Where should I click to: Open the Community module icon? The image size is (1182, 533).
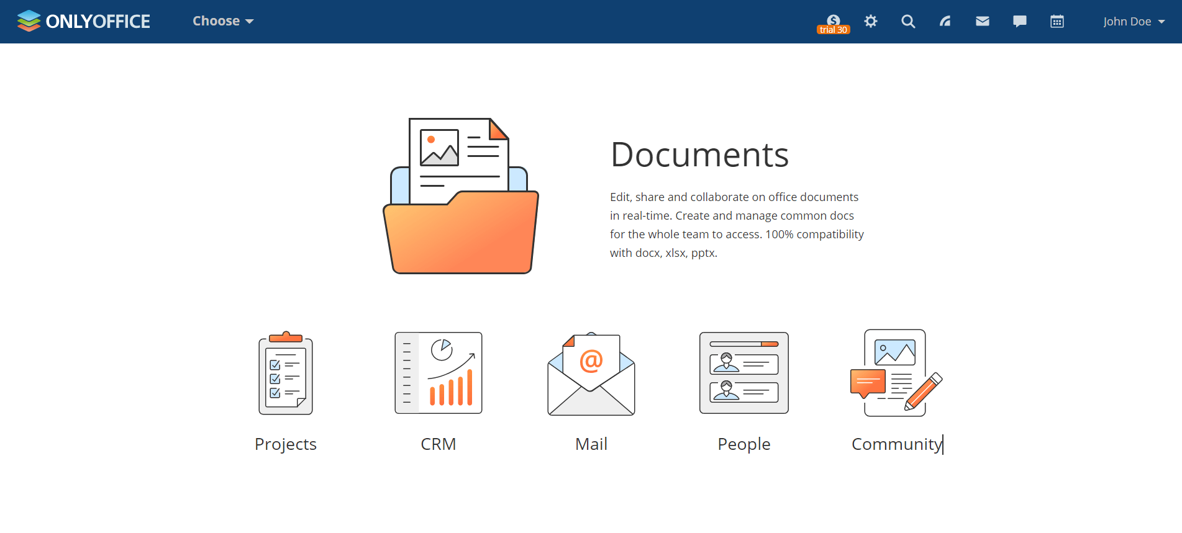pos(897,373)
